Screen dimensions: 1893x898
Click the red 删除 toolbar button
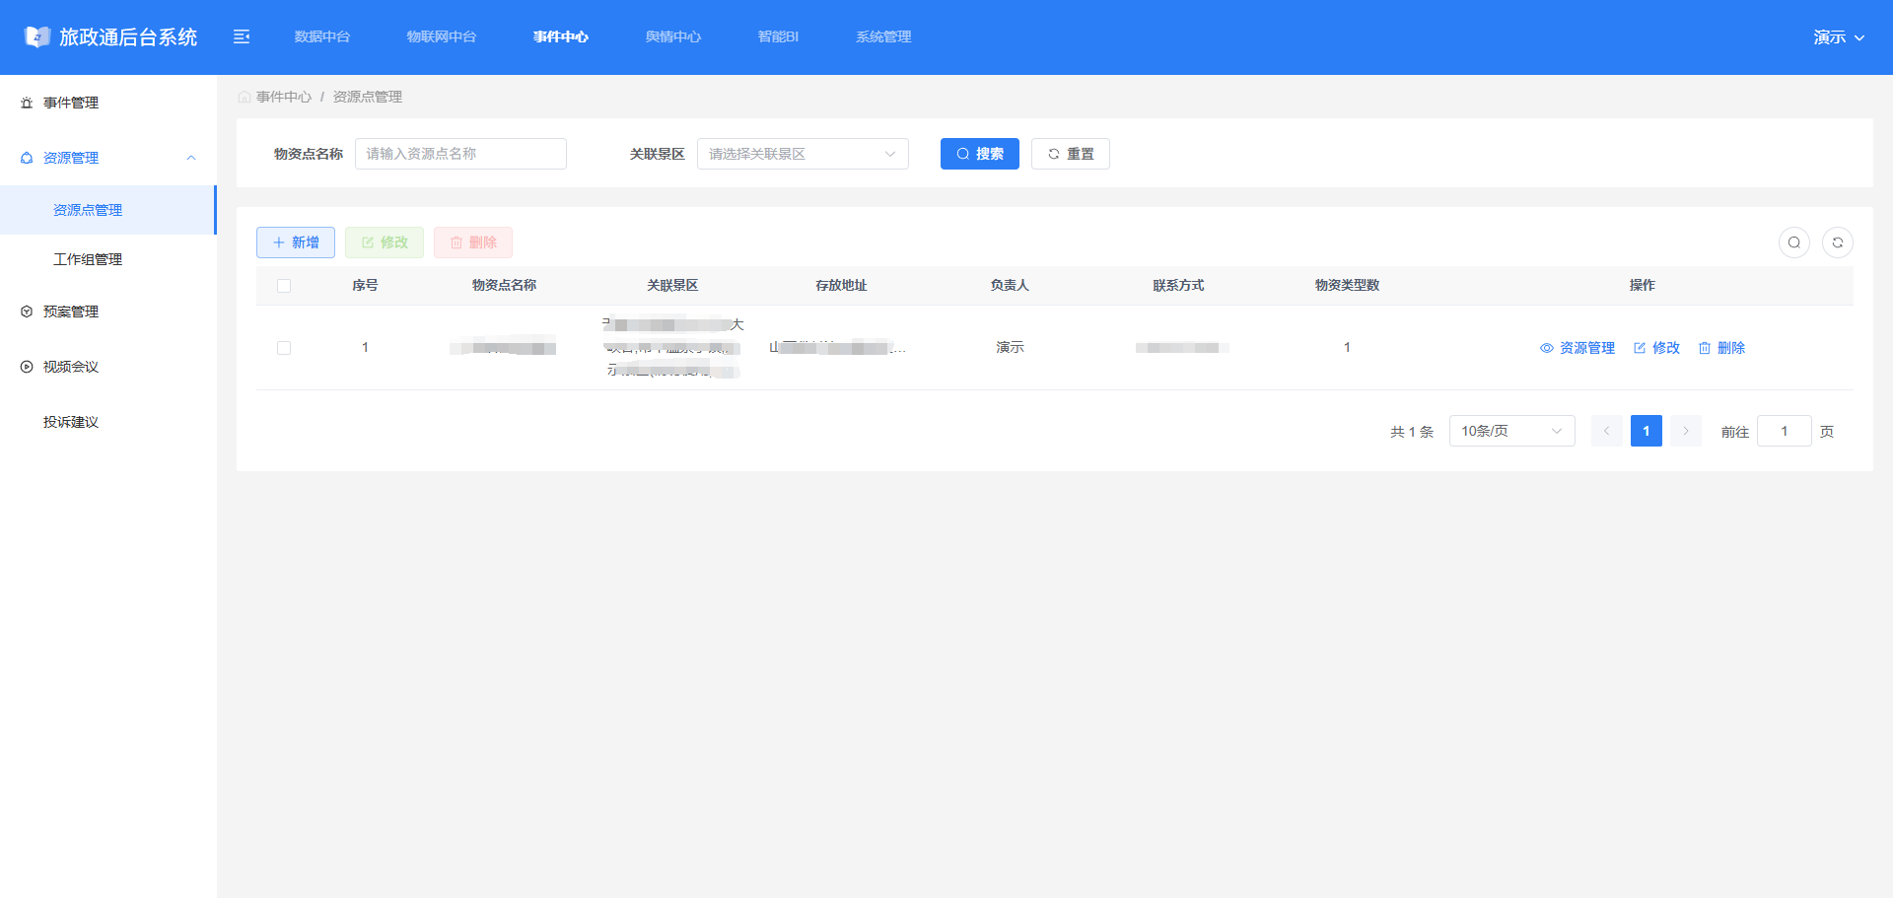pos(473,242)
